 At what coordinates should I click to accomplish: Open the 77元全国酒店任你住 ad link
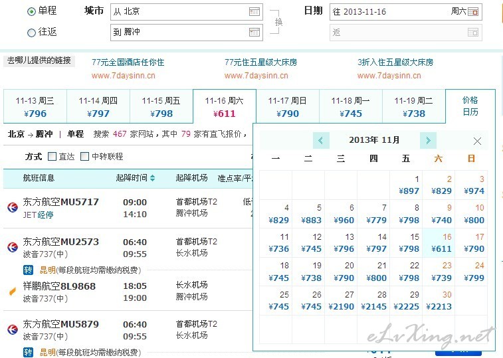128,62
